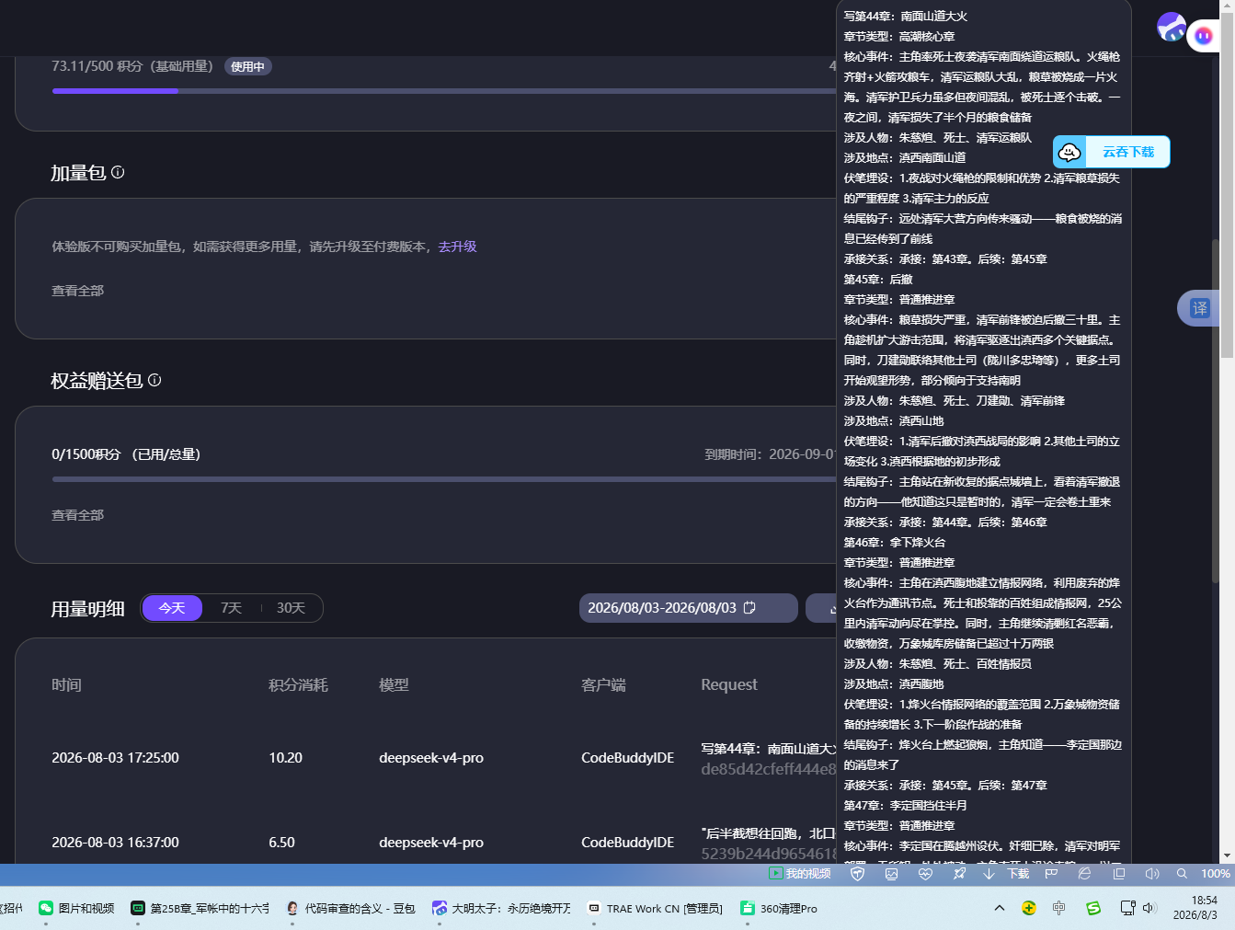The image size is (1235, 930).
Task: Click the 73.11/500 积分 usage progress bar
Action: 444,91
